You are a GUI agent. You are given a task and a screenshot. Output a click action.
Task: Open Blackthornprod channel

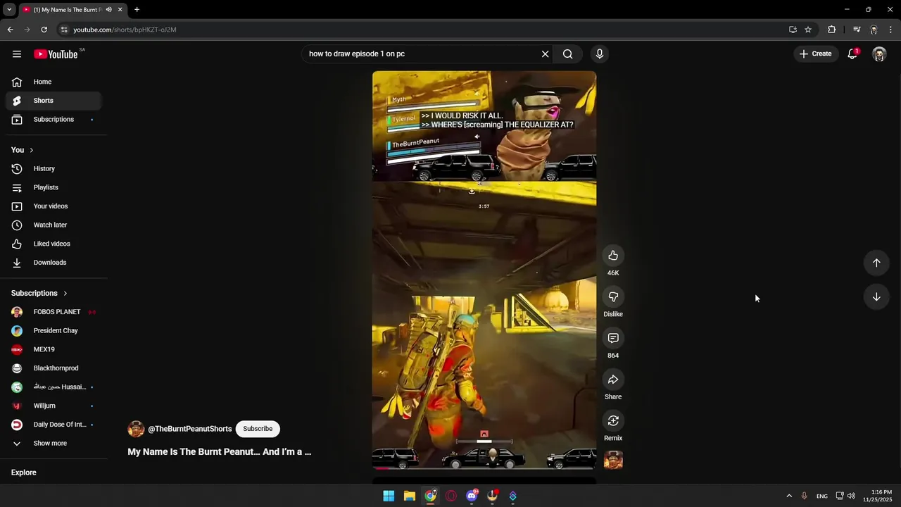(53, 368)
